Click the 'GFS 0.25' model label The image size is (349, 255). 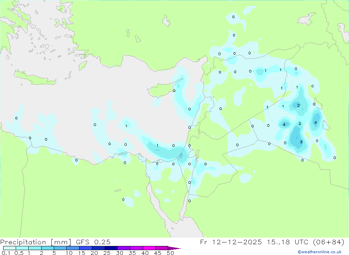[x=93, y=242]
